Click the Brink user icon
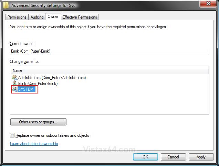This screenshot has width=219, height=166. click(14, 83)
